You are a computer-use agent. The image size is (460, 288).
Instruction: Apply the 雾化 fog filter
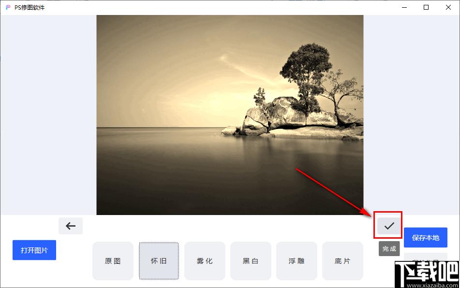(205, 261)
